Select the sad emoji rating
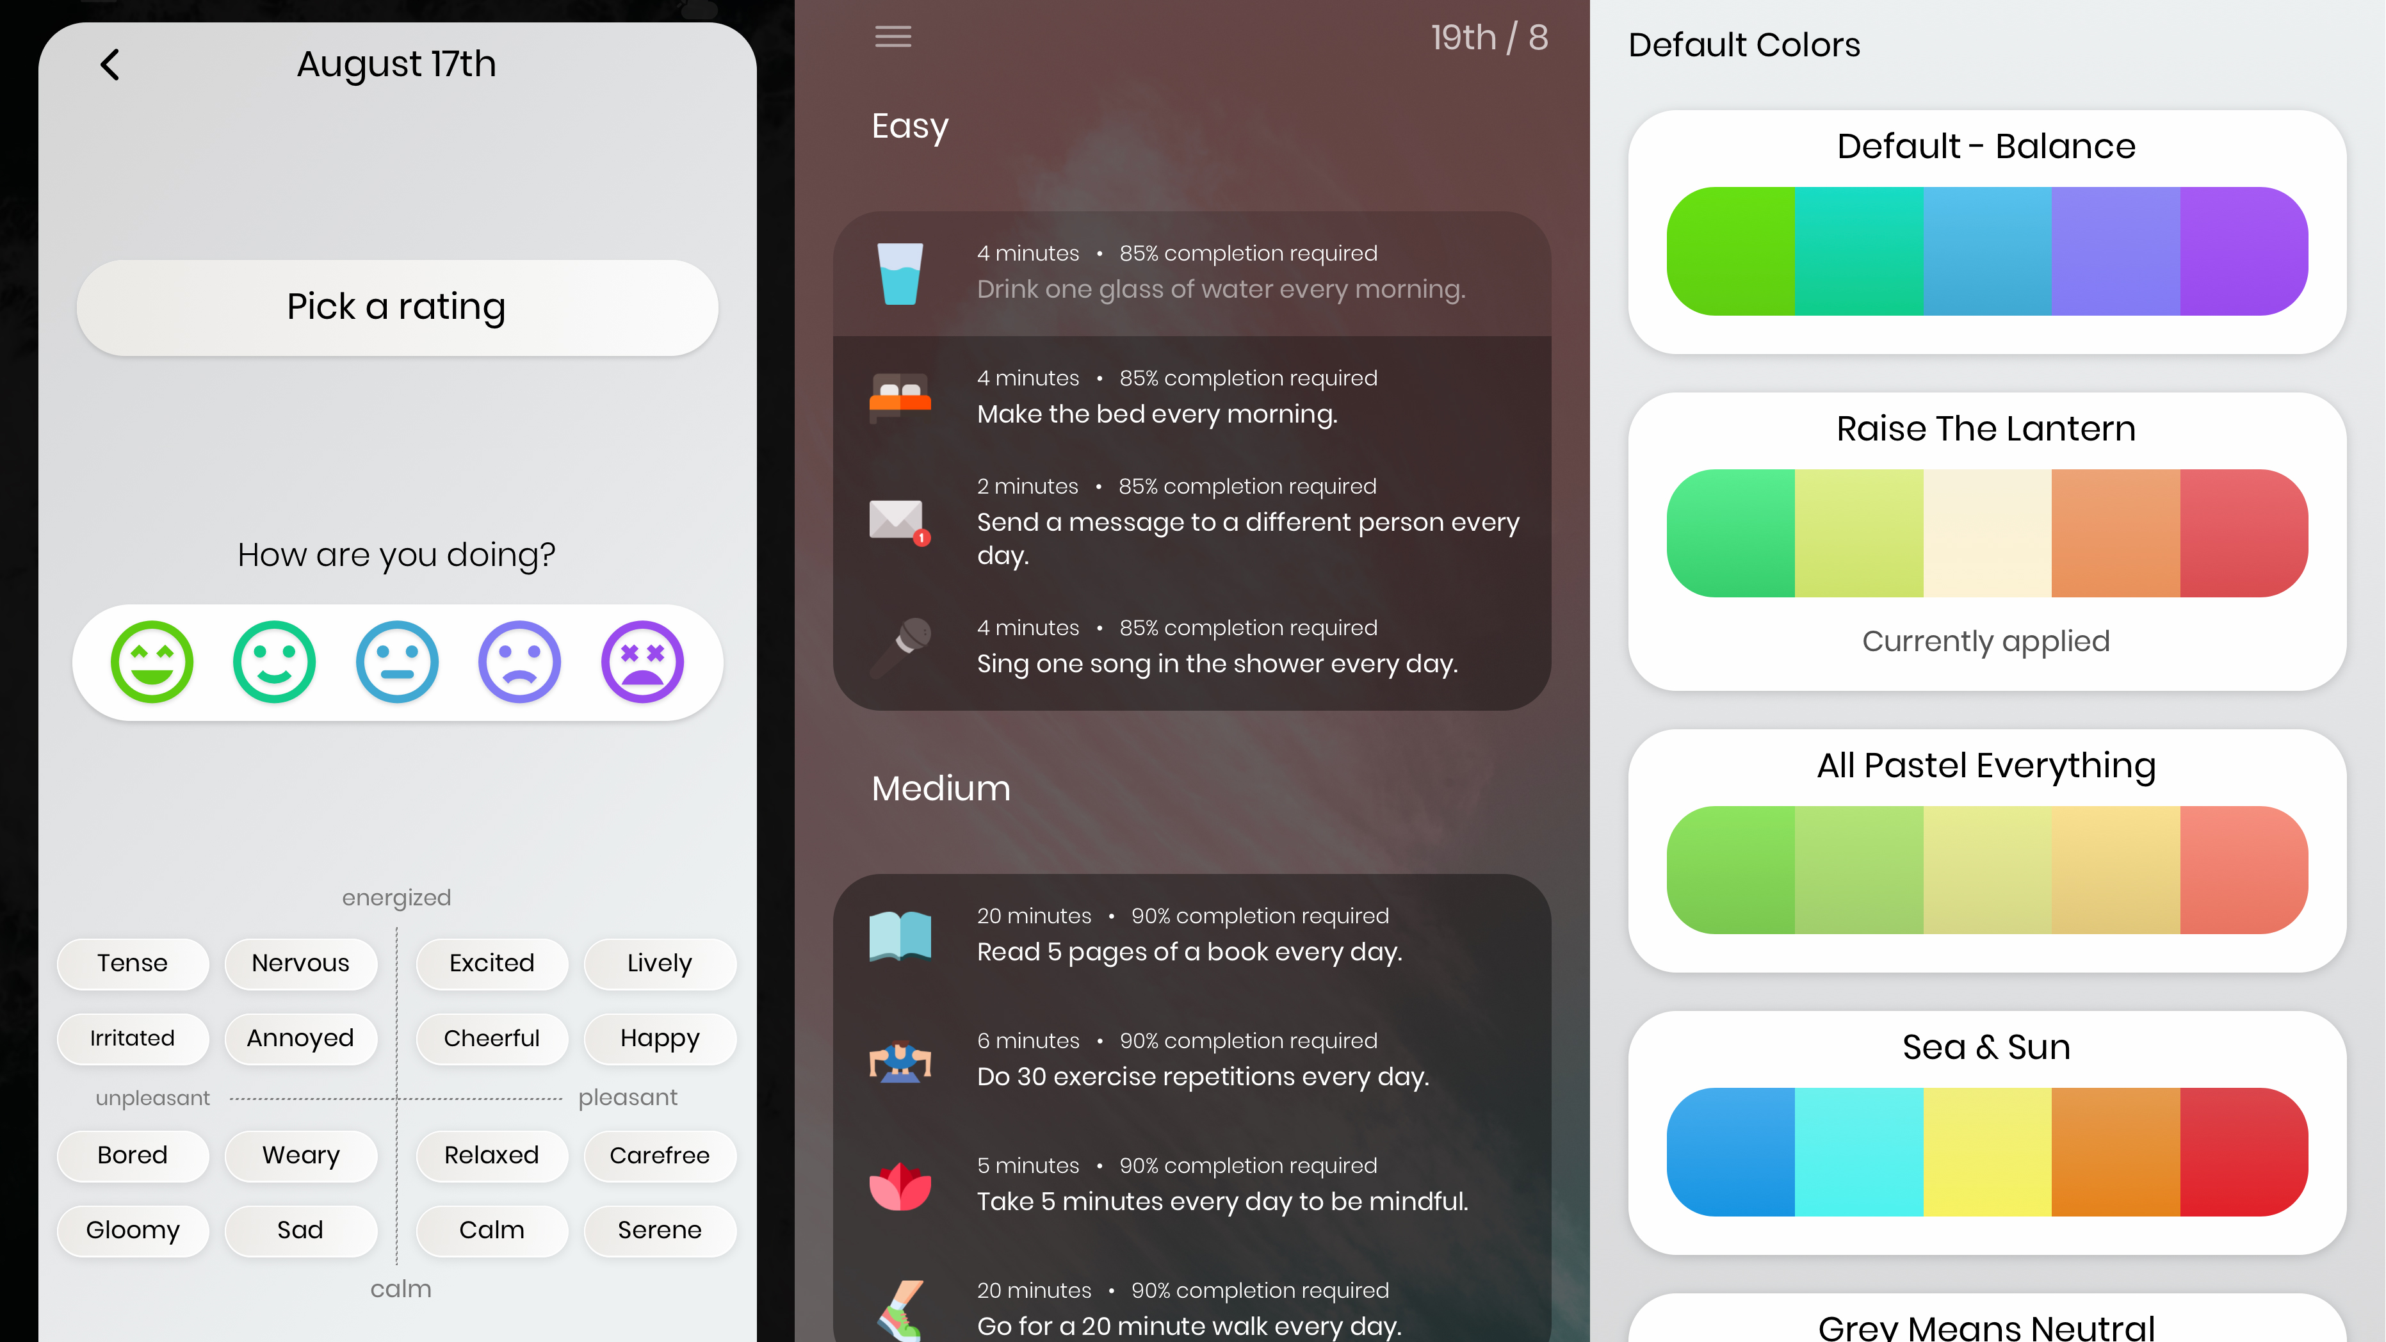Viewport: 2386px width, 1342px height. tap(519, 659)
